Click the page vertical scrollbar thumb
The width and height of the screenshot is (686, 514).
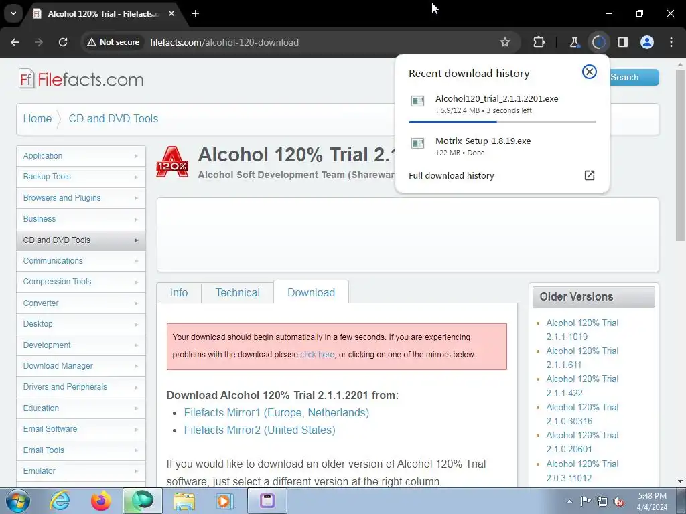680,155
